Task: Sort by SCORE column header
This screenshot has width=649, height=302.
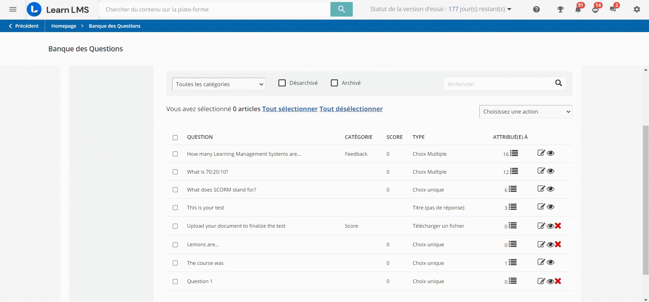Action: tap(394, 137)
